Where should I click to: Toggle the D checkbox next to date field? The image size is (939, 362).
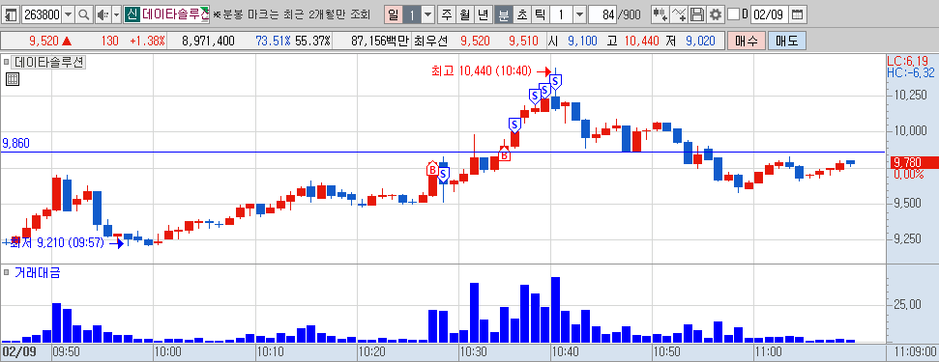pos(734,14)
